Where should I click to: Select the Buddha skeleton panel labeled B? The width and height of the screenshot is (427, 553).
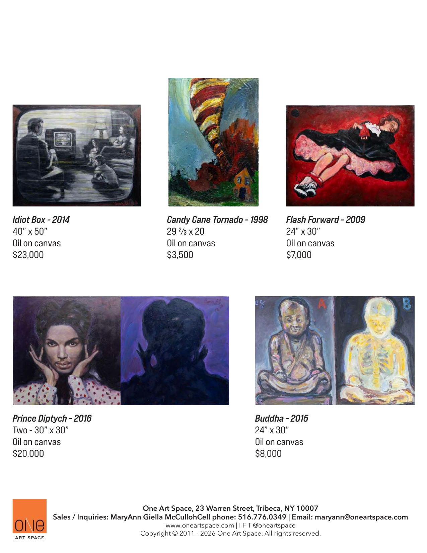click(x=375, y=351)
